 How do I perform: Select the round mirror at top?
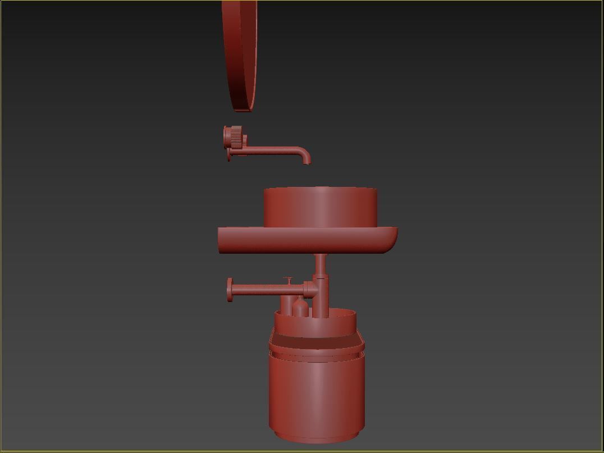tap(239, 56)
